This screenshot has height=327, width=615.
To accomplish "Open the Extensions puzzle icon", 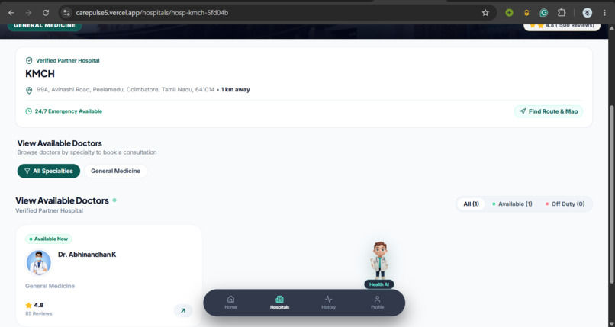I will click(x=562, y=13).
